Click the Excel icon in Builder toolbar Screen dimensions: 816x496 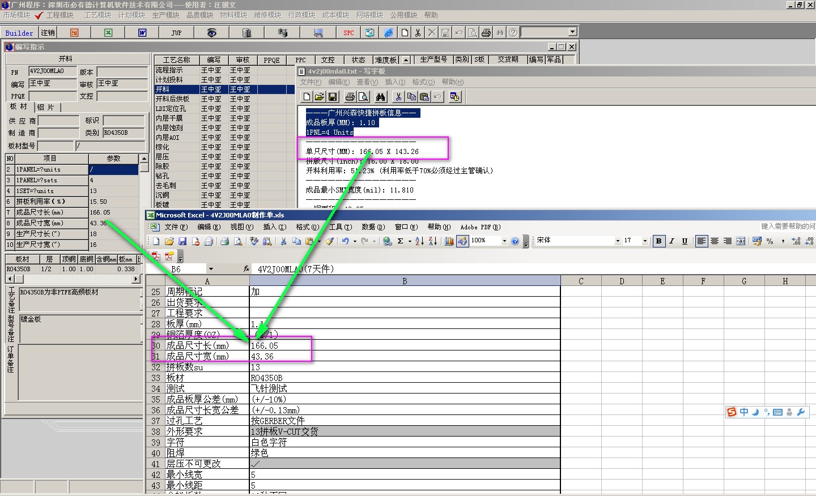(x=108, y=33)
